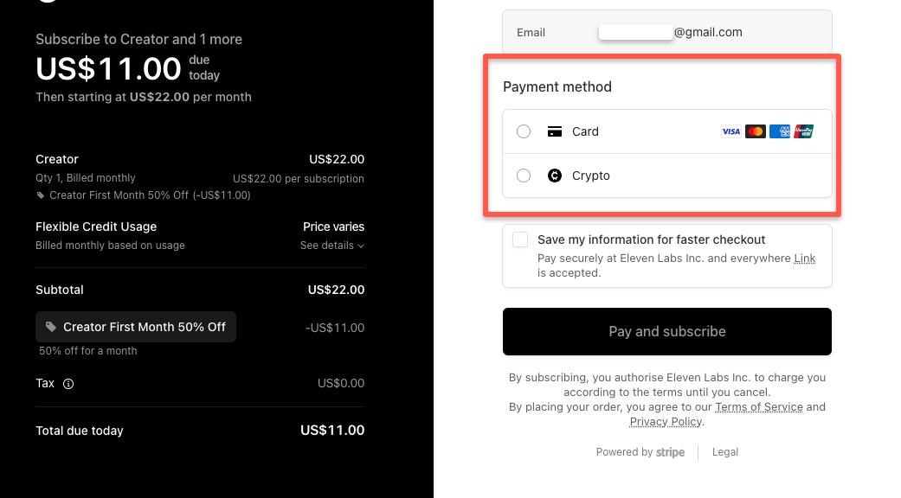Image resolution: width=901 pixels, height=498 pixels.
Task: Open the Terms of Service link
Action: click(x=759, y=406)
